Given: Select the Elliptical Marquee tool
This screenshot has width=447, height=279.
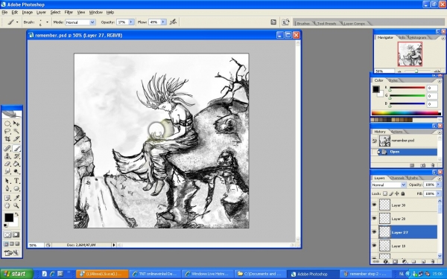Looking at the screenshot, I should [7, 124].
